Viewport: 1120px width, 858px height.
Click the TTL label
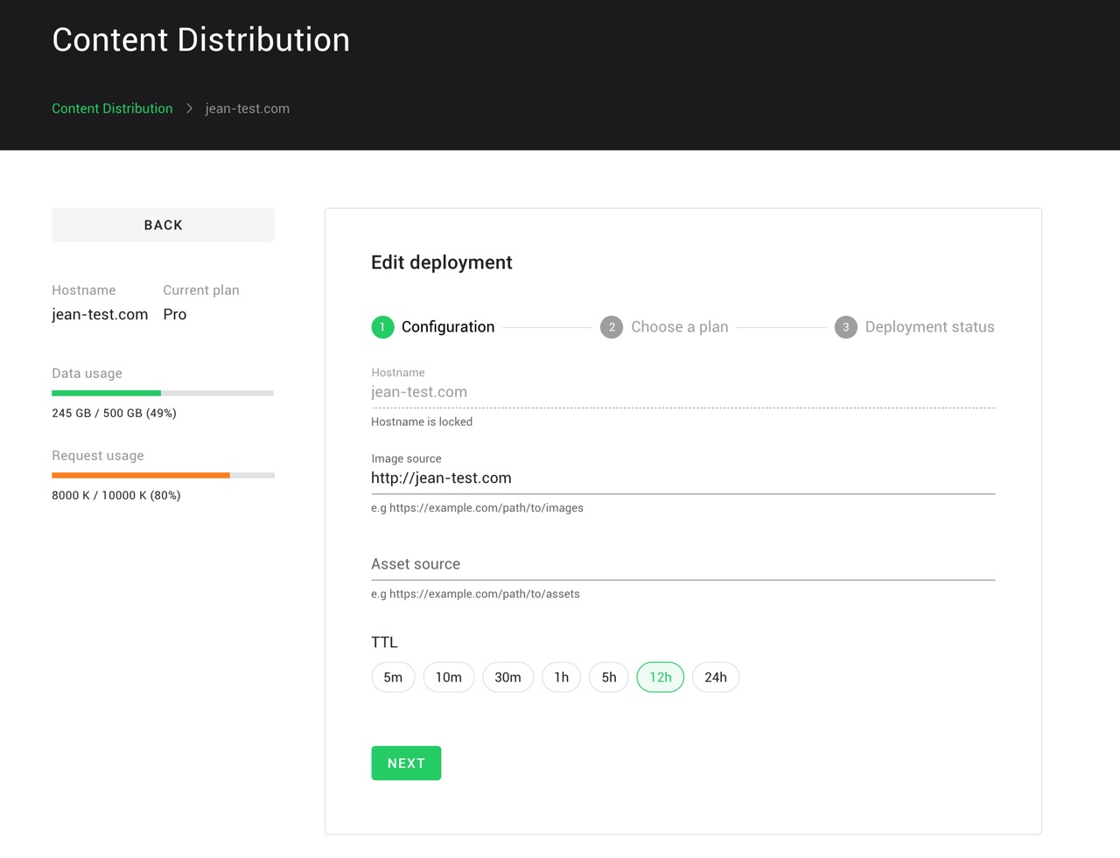click(x=384, y=642)
